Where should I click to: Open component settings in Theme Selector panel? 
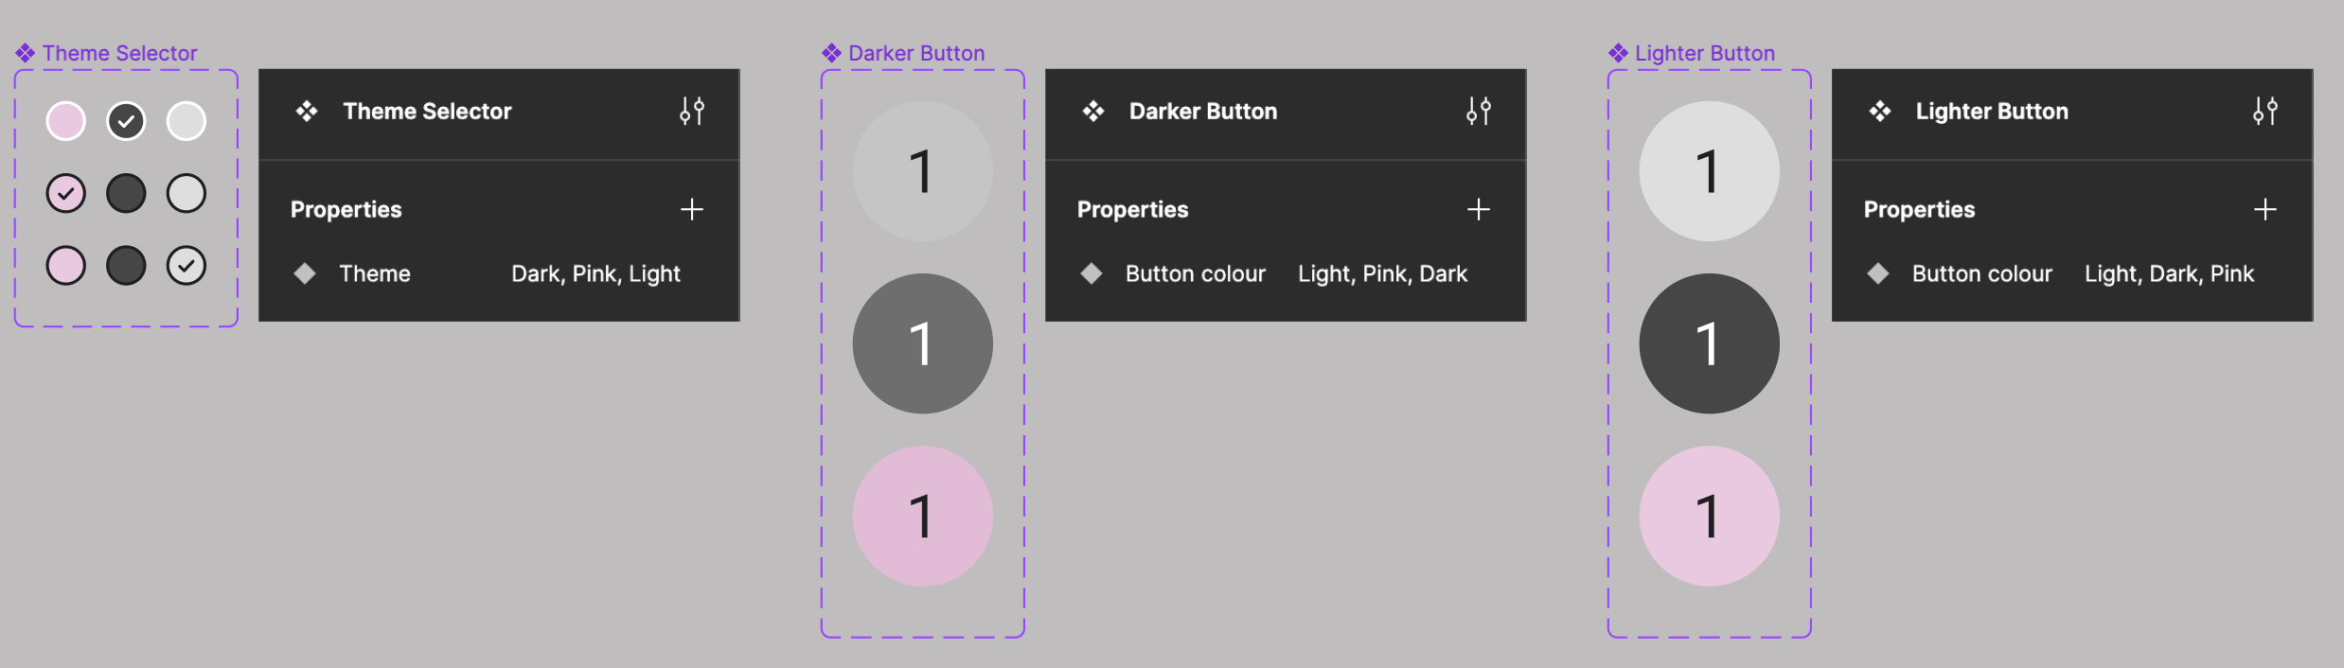pyautogui.click(x=692, y=112)
